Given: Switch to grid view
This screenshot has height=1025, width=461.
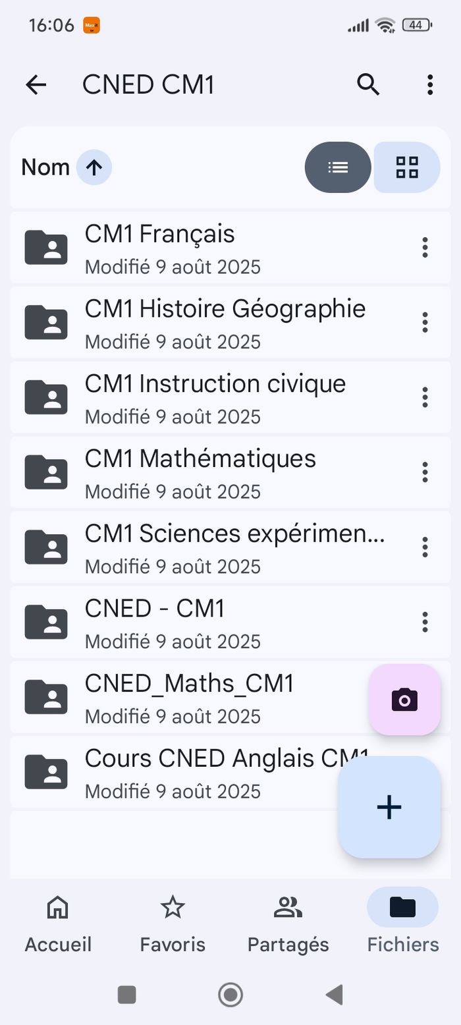Looking at the screenshot, I should [407, 167].
